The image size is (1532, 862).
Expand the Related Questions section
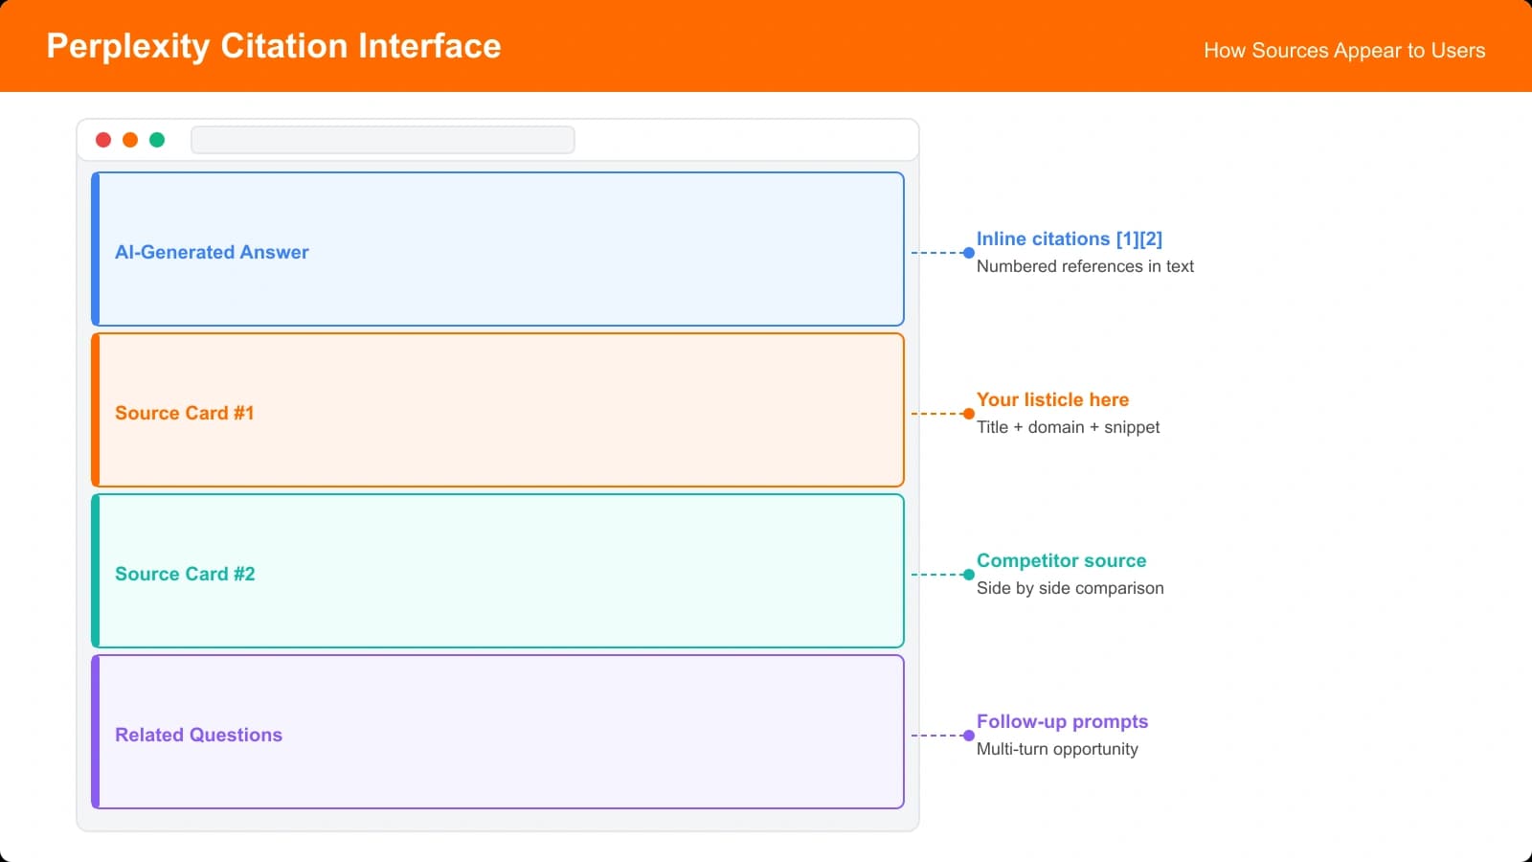tap(498, 732)
